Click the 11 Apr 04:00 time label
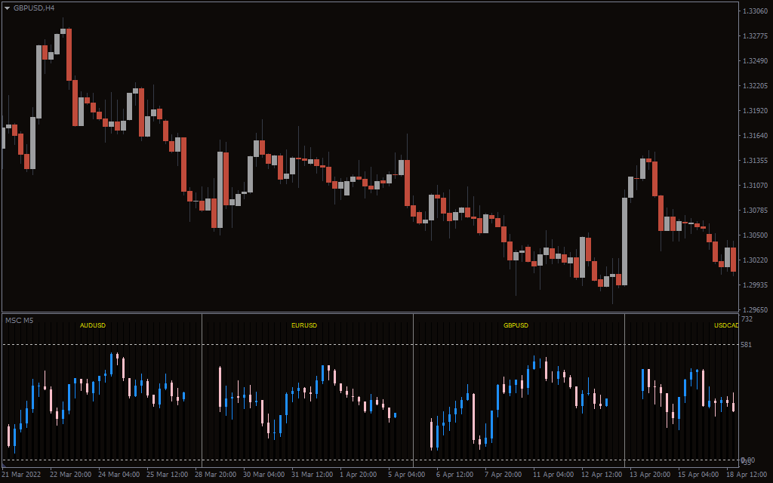773x483 pixels. [553, 475]
